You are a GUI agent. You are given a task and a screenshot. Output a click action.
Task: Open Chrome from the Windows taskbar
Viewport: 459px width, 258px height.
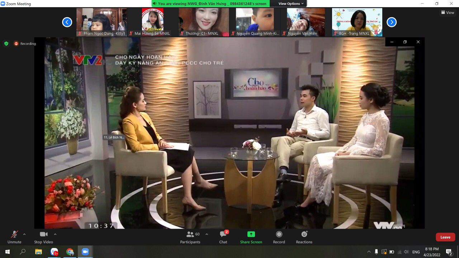point(70,252)
